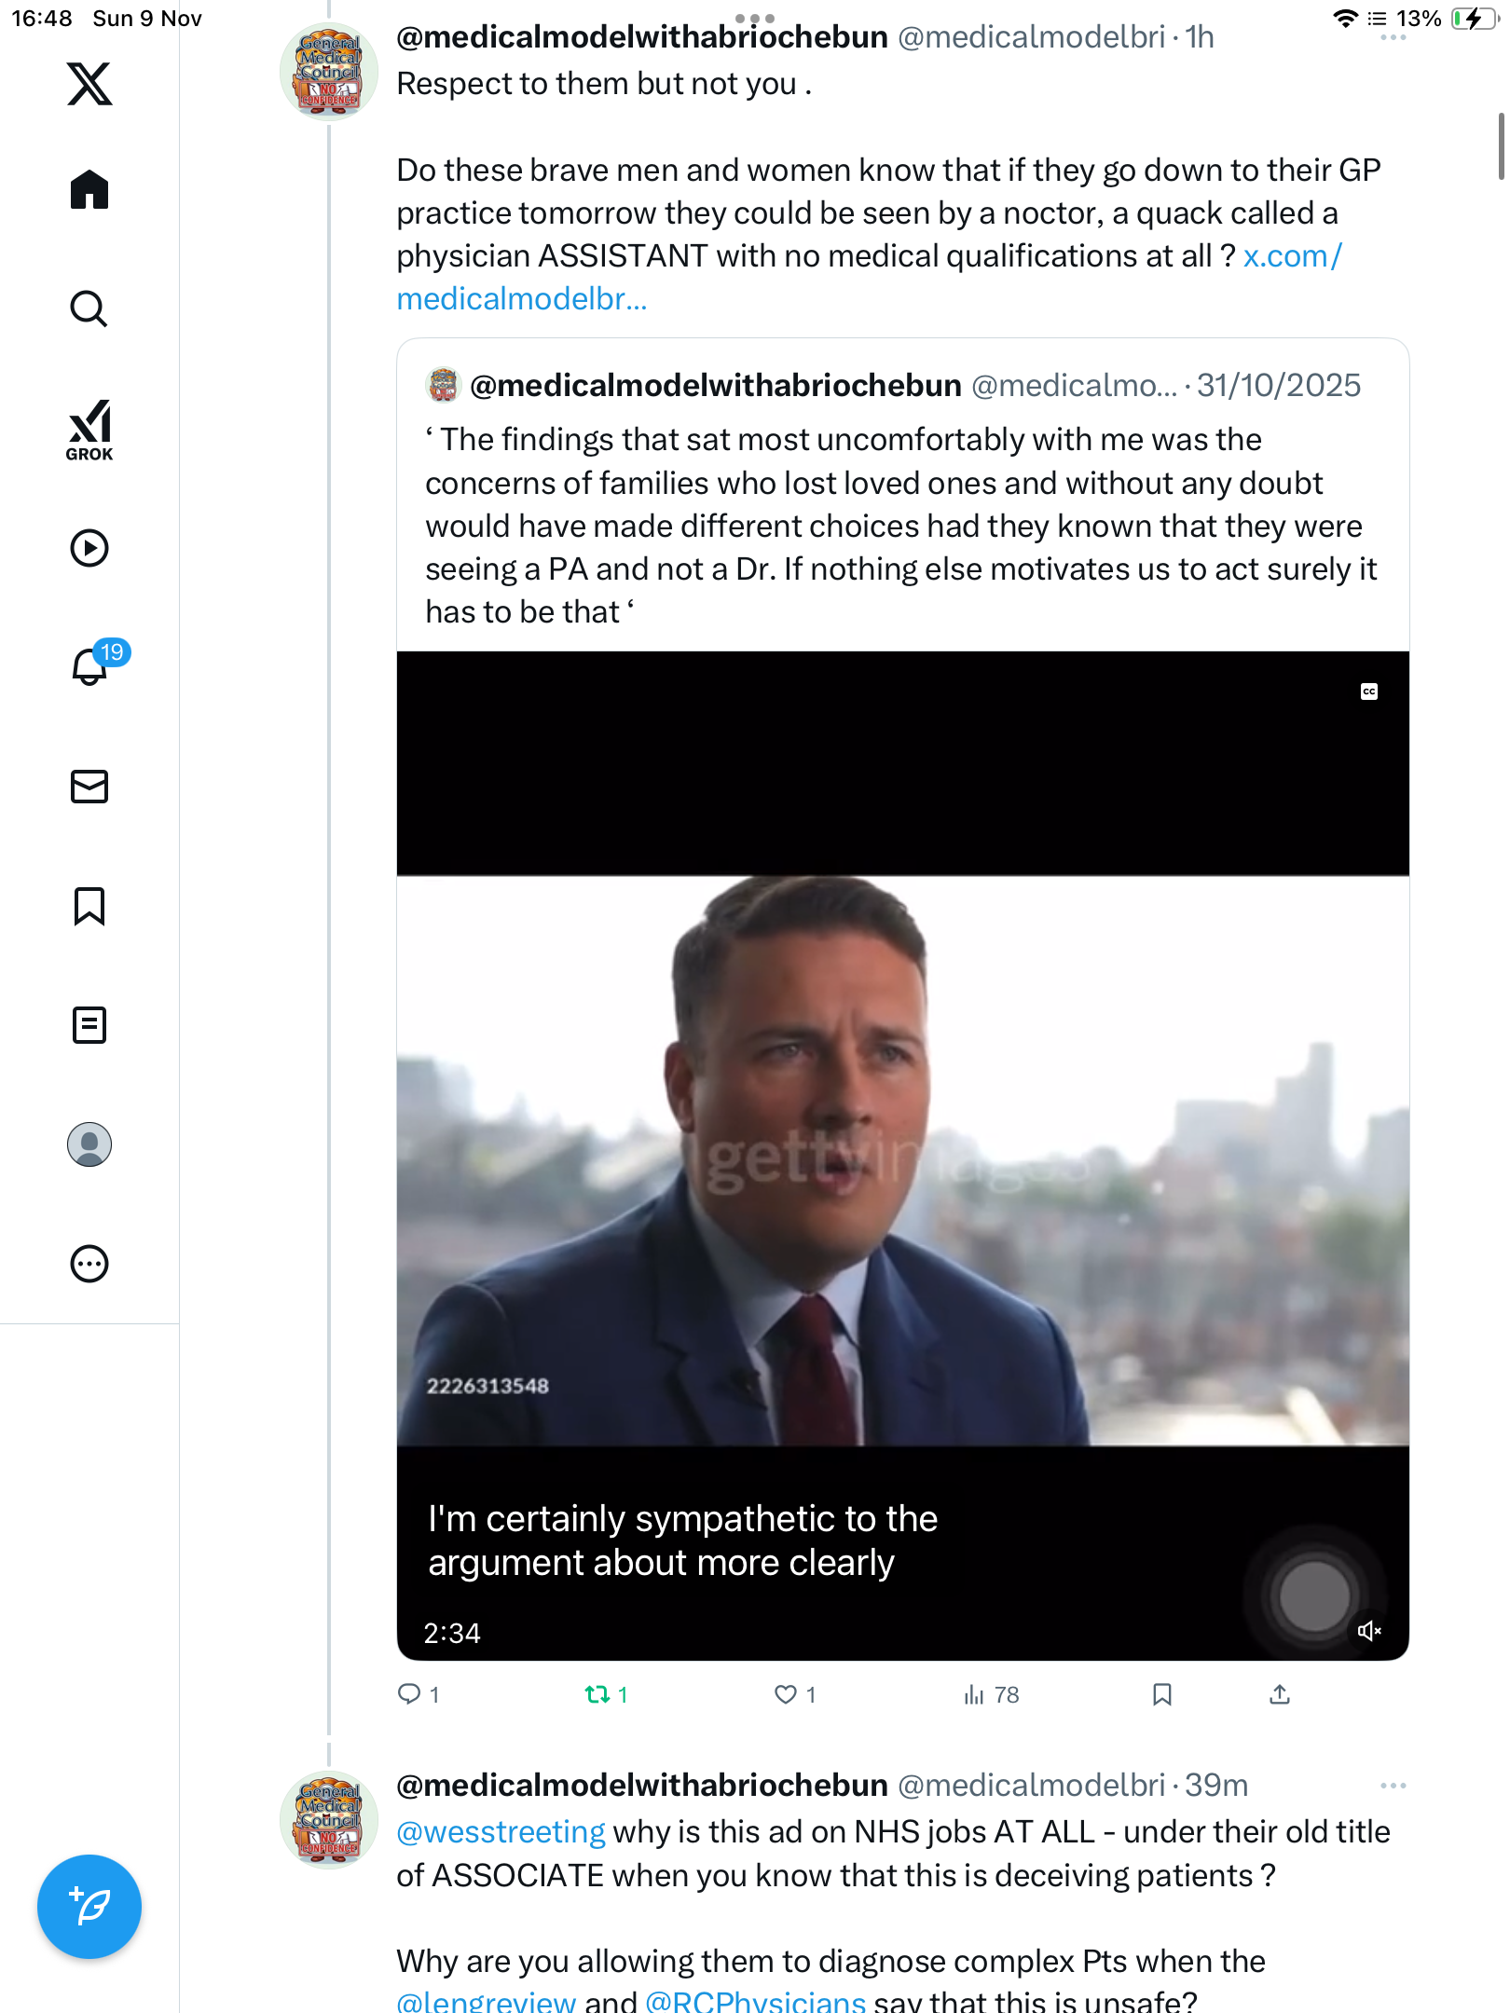The width and height of the screenshot is (1510, 2013).
Task: Toggle closed captions CC on video
Action: (1368, 692)
